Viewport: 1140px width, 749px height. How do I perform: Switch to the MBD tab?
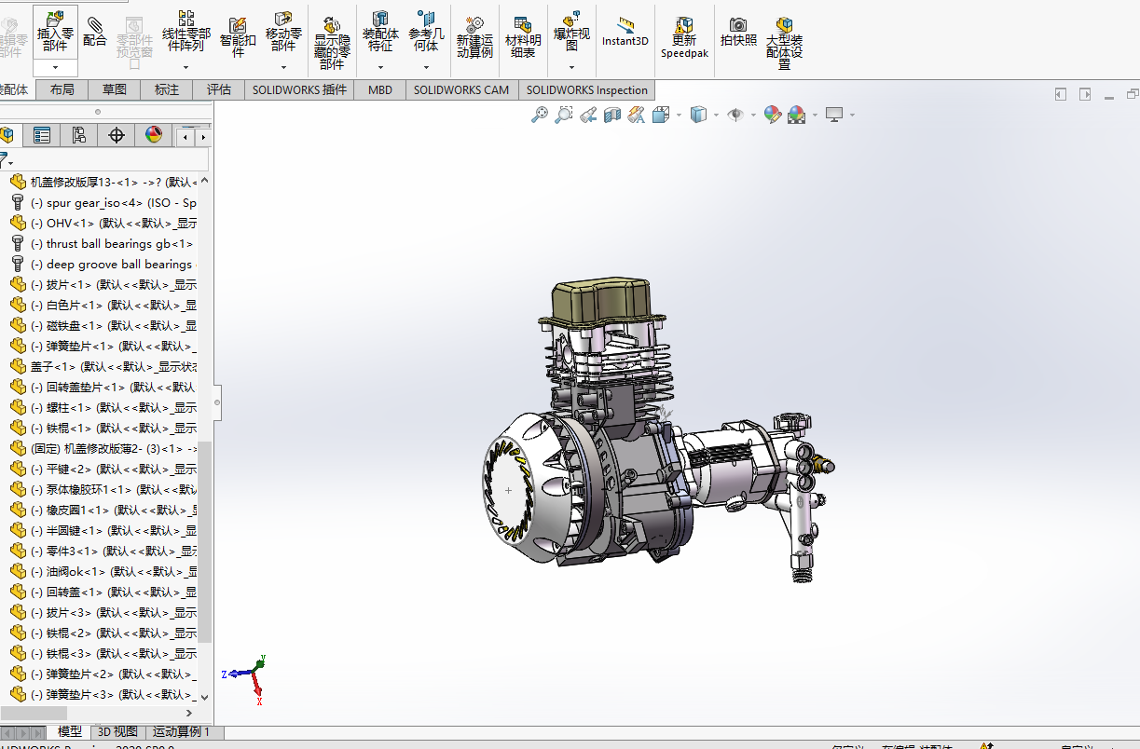click(380, 89)
